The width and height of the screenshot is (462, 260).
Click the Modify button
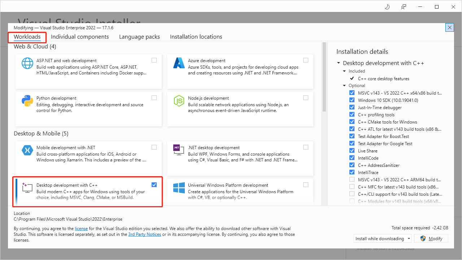431,239
